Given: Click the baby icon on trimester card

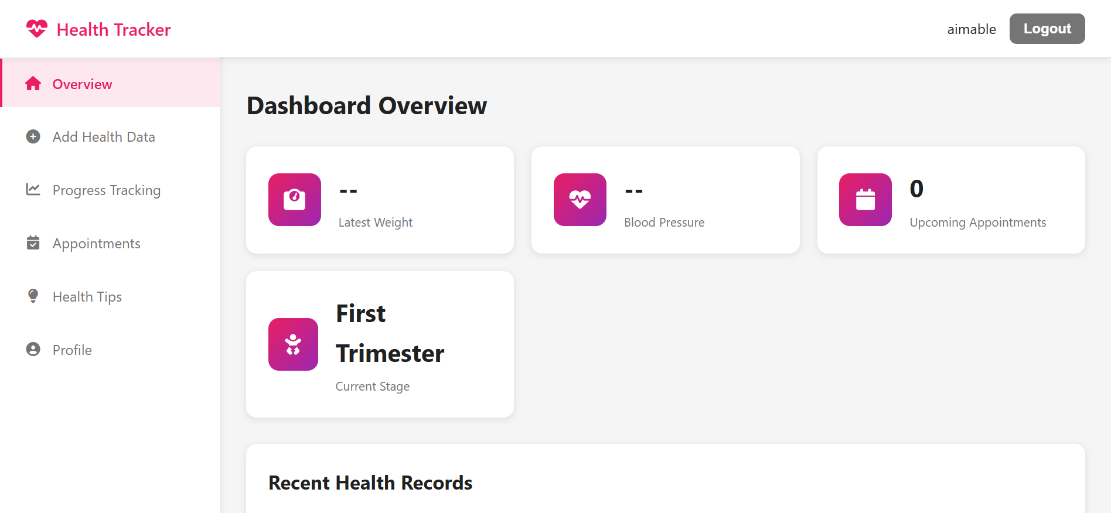Looking at the screenshot, I should click(x=294, y=344).
